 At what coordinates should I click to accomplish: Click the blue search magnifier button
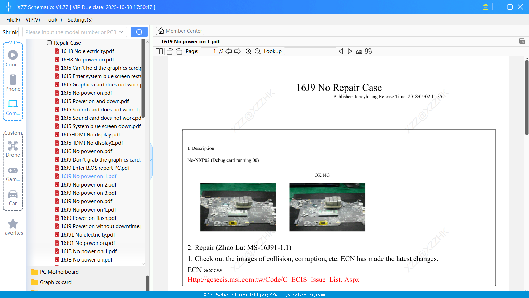tap(139, 32)
